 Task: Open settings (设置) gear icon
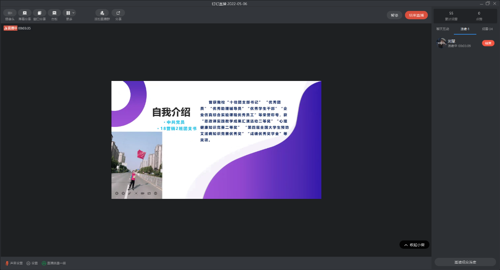tap(32, 263)
